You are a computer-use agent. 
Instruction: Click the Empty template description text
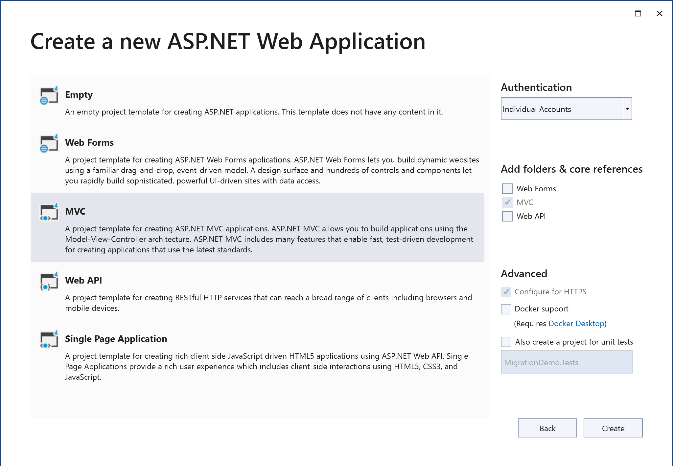click(x=254, y=112)
